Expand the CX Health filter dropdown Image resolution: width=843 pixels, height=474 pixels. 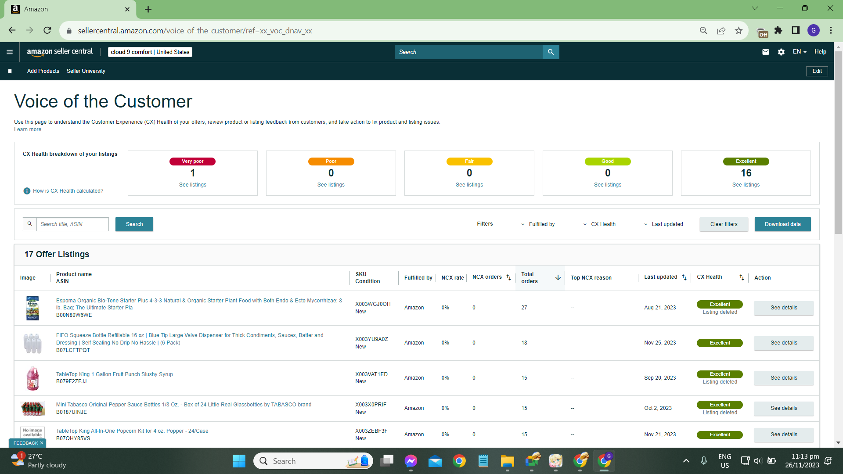pos(599,224)
